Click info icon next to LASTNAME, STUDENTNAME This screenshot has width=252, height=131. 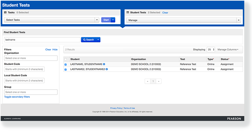(104, 64)
